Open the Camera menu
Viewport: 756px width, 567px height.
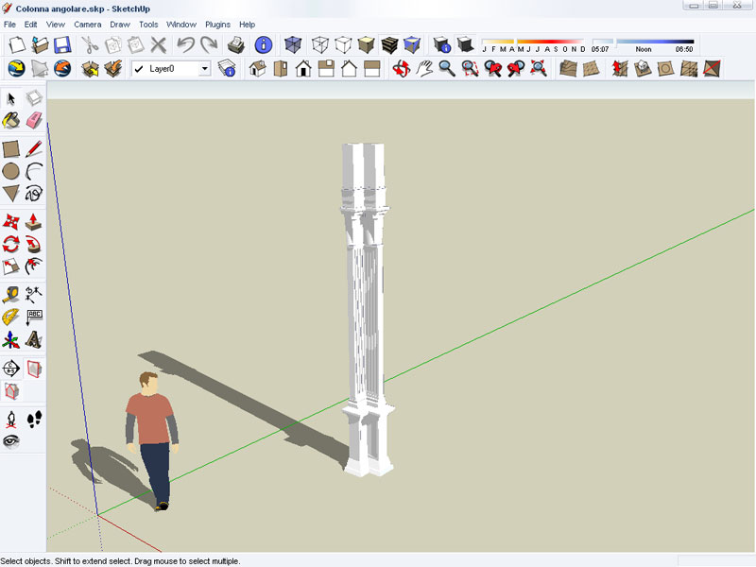pyautogui.click(x=87, y=24)
